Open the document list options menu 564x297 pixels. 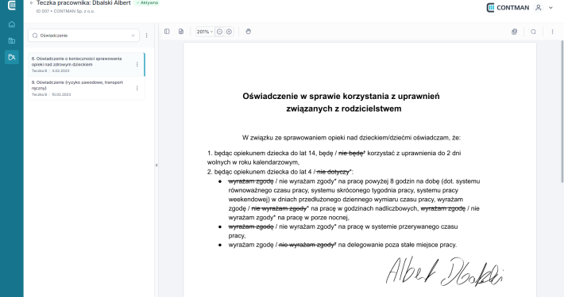(x=146, y=36)
